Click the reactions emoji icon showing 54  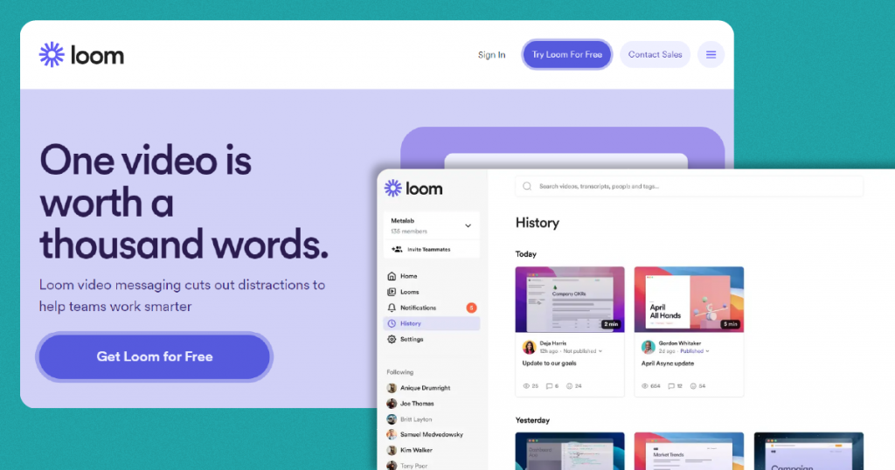pos(693,386)
